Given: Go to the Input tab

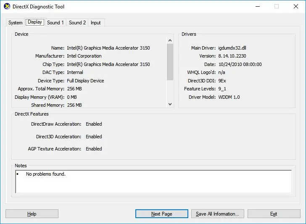Looking at the screenshot, I should (x=96, y=23).
